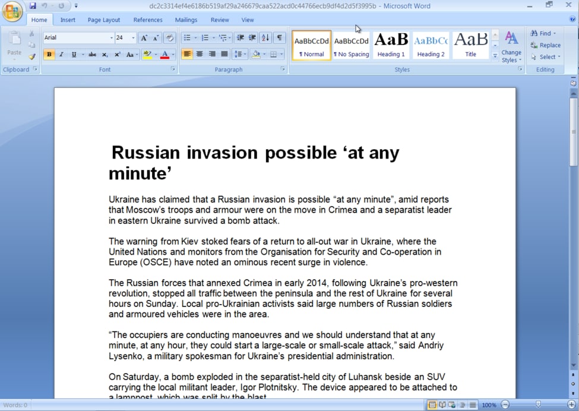The image size is (579, 411).
Task: Decrease paragraph indent
Action: click(241, 37)
